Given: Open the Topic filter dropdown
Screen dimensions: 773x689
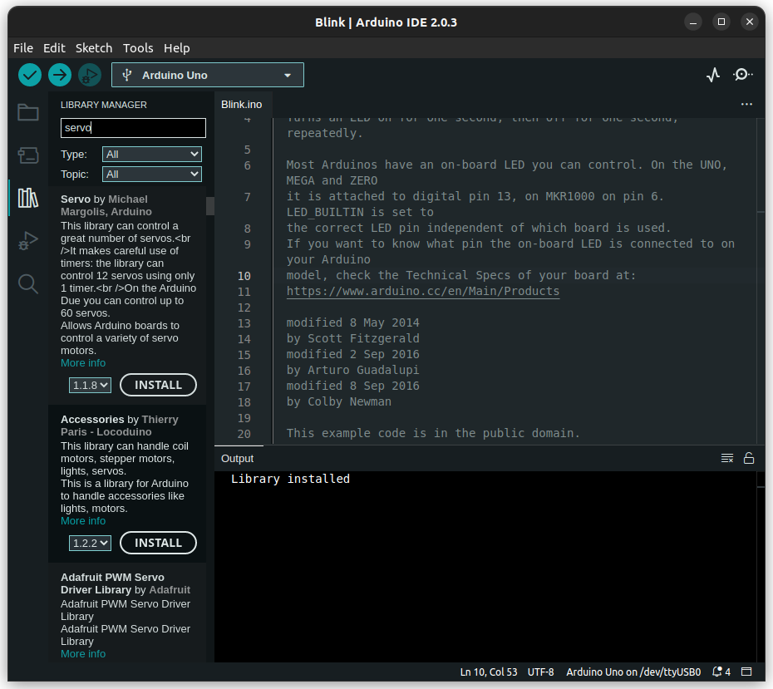Looking at the screenshot, I should point(152,174).
